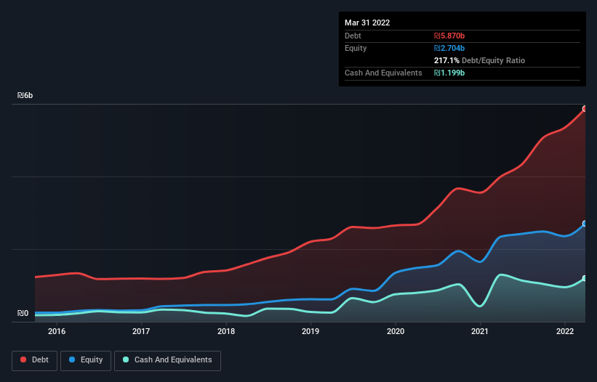Click the 2021 x-axis label
Viewport: 597px width, 382px height.
tap(480, 331)
